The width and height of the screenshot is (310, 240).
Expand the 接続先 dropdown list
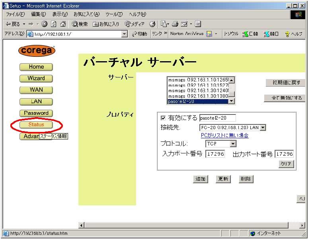point(263,128)
